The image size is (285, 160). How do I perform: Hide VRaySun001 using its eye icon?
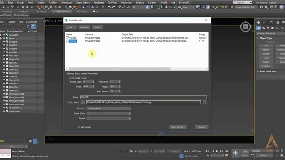point(4,112)
